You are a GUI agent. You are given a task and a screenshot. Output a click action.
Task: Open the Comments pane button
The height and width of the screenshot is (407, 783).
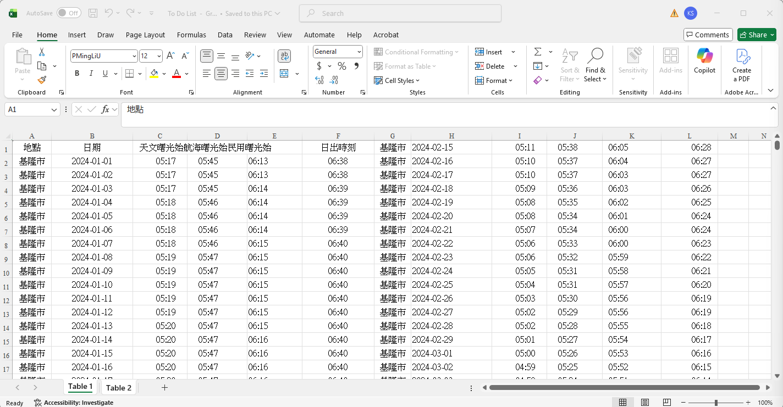(x=708, y=35)
